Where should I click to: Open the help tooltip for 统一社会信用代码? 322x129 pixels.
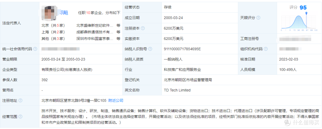tap(35, 49)
